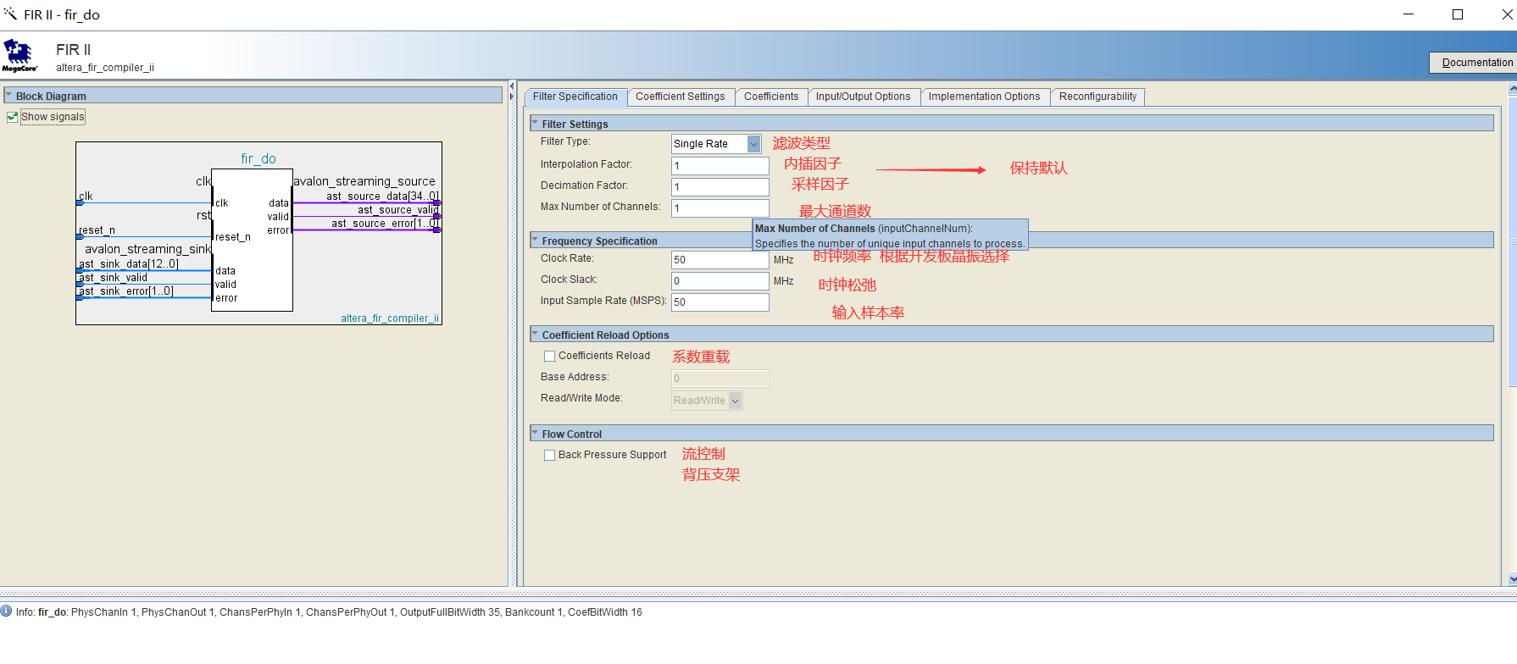Click the ast_sink_error[1..0] signal label
Screen dimensions: 1517x664
pos(126,291)
